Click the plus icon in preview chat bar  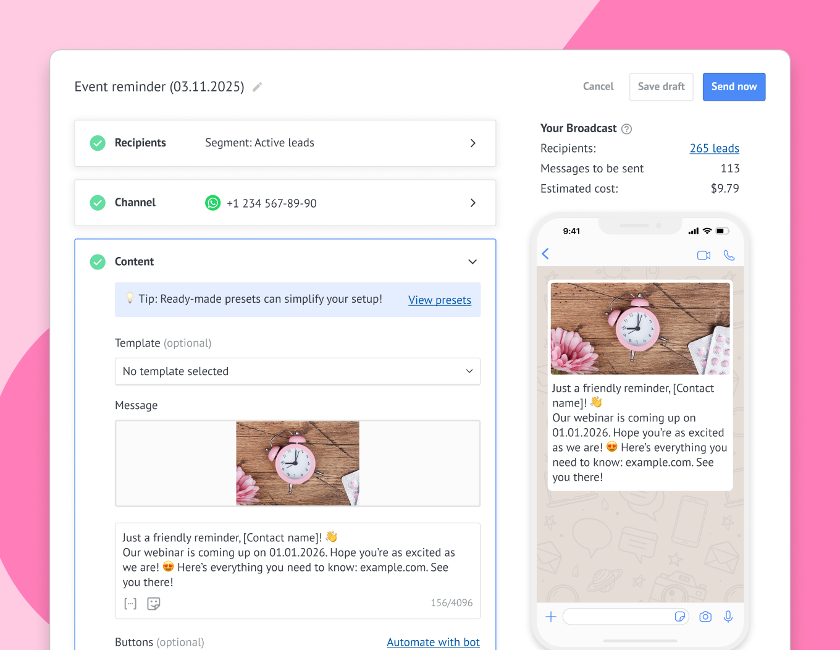pyautogui.click(x=551, y=617)
